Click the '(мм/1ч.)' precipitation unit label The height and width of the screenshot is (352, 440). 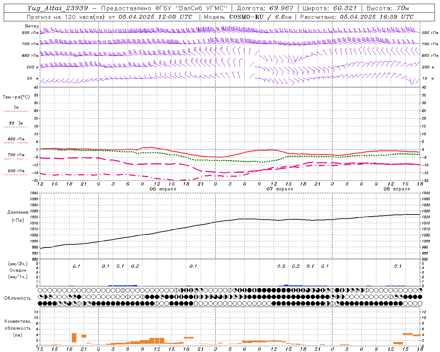18,277
